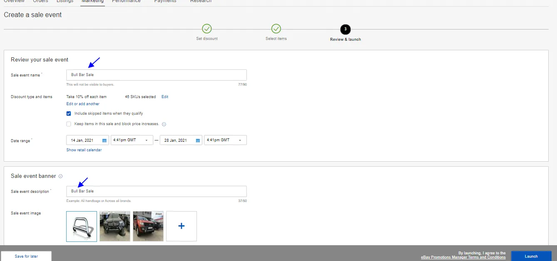Click the info icon next to block price increases
This screenshot has height=261, width=557.
coord(164,124)
